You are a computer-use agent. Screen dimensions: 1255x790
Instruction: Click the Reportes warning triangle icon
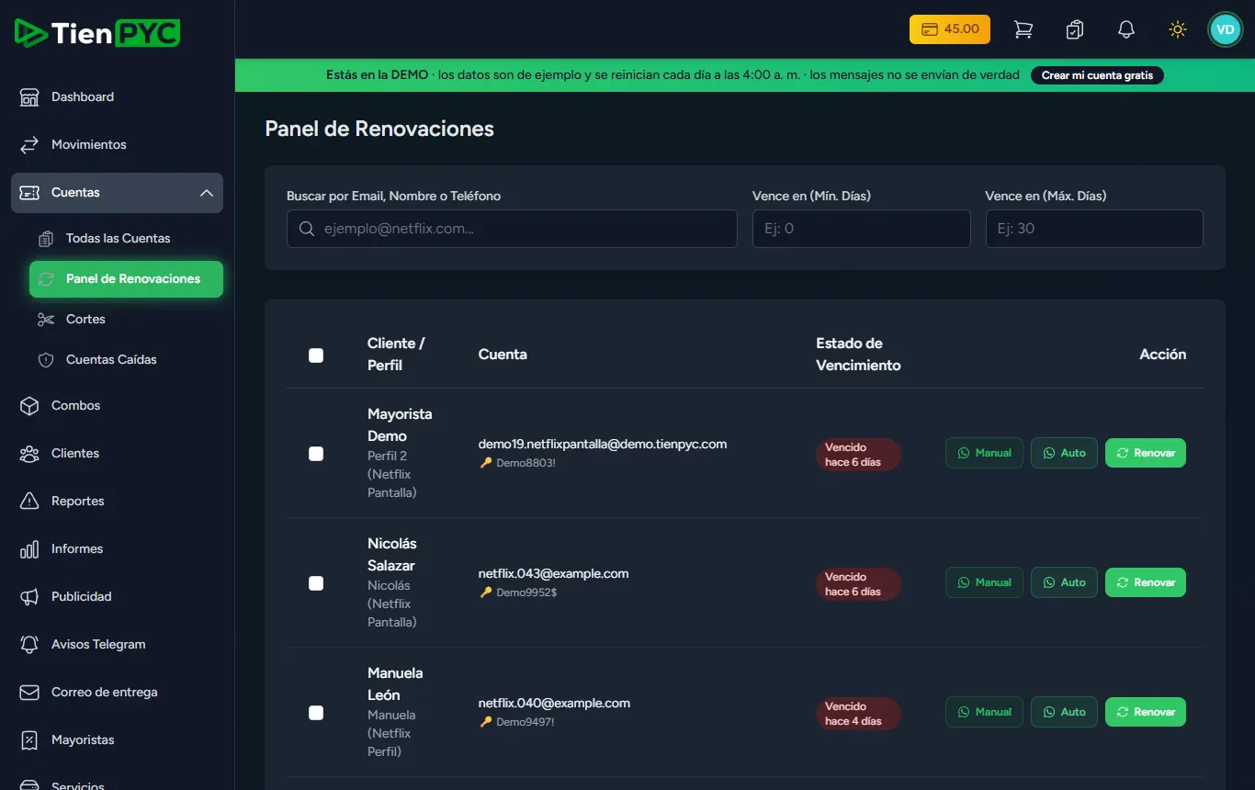click(x=29, y=501)
